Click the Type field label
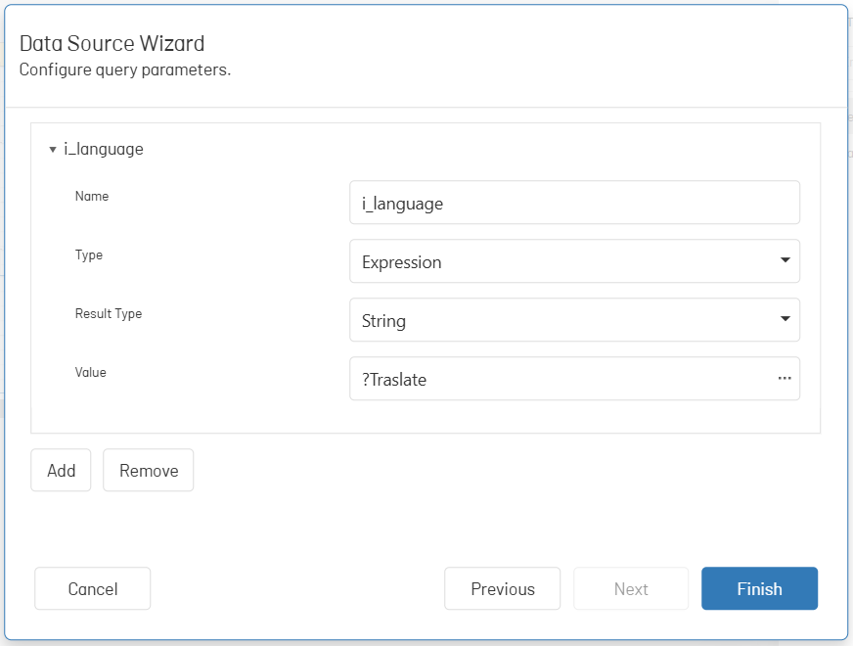 coord(89,255)
